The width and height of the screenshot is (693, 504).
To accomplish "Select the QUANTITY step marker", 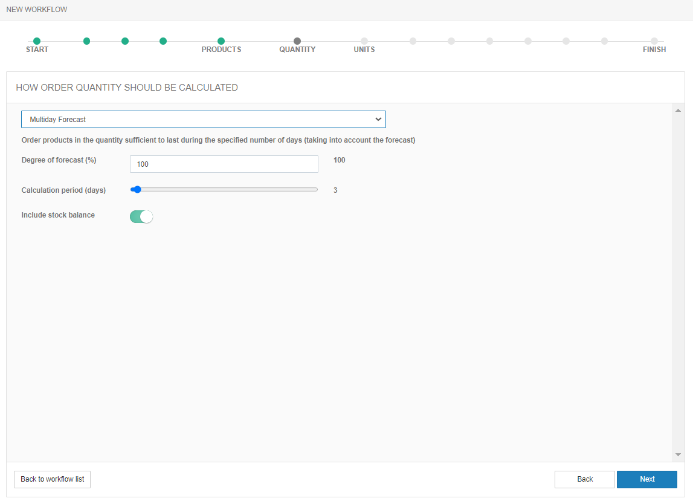I will (297, 41).
